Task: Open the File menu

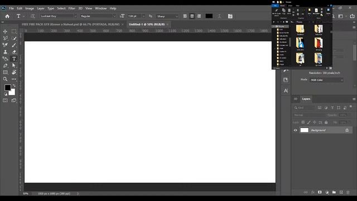Action: pyautogui.click(x=11, y=8)
